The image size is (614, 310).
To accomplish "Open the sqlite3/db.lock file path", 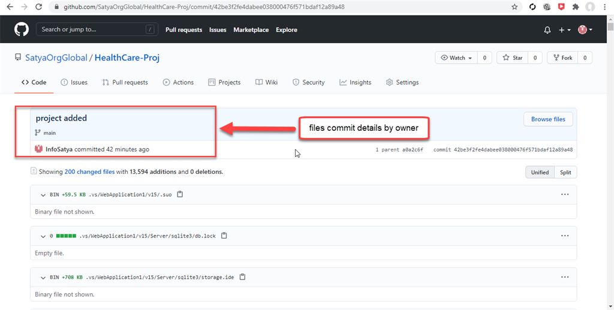I will pos(148,236).
